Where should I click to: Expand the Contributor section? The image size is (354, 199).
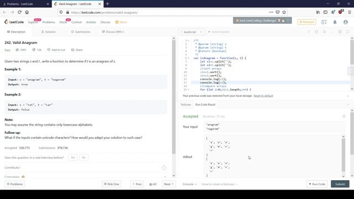click(86, 167)
